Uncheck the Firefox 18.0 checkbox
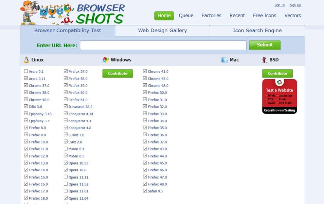324x204 pixels. [x=26, y=198]
